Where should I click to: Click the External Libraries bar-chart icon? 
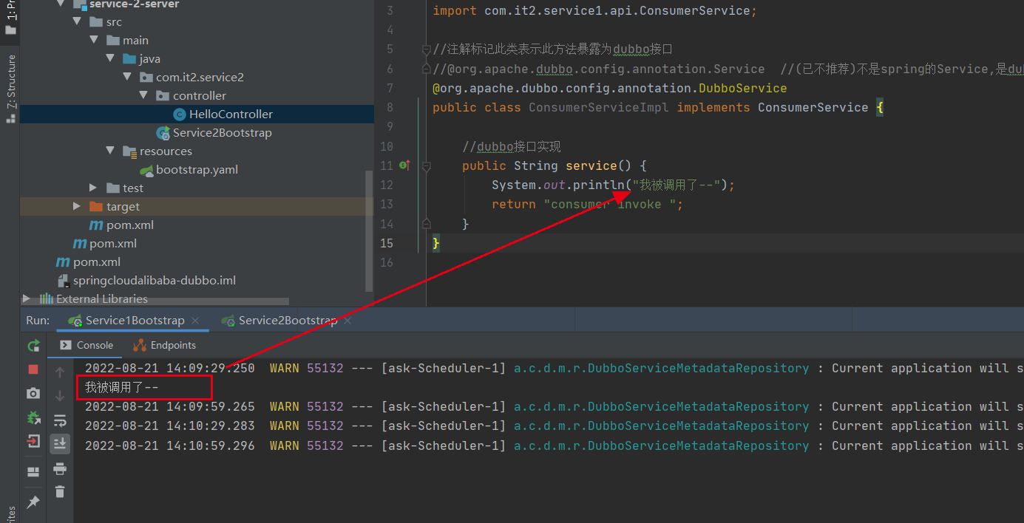coord(46,299)
